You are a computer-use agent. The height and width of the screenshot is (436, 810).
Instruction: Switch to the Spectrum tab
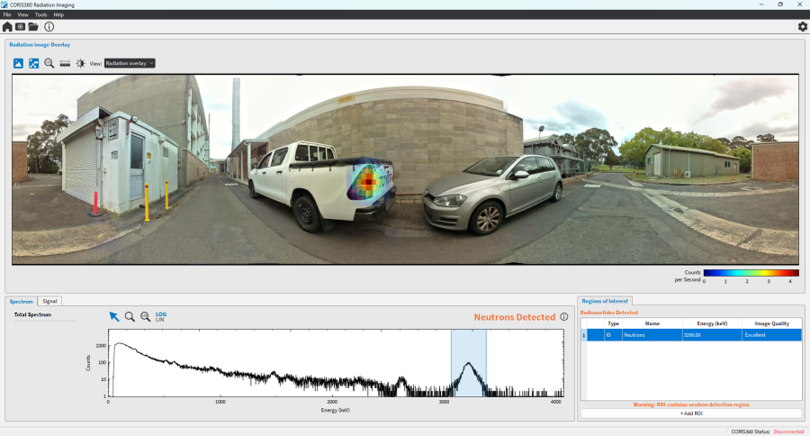(22, 301)
